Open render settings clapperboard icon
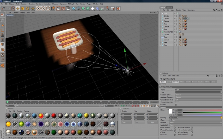The width and height of the screenshot is (223, 139). [68, 9]
